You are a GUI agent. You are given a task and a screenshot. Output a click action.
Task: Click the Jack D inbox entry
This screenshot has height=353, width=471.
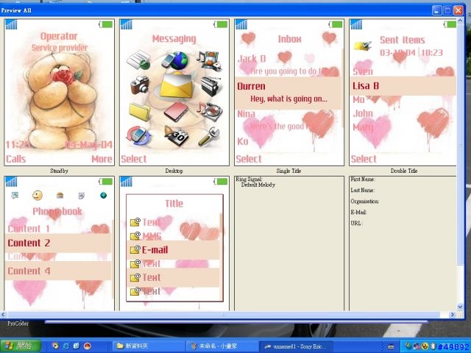click(x=252, y=59)
